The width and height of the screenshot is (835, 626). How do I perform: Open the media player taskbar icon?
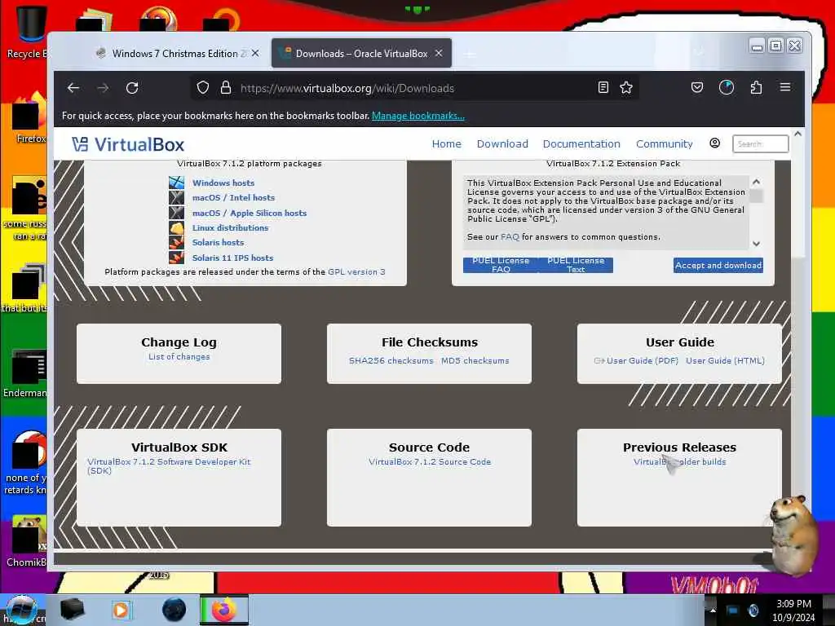121,610
